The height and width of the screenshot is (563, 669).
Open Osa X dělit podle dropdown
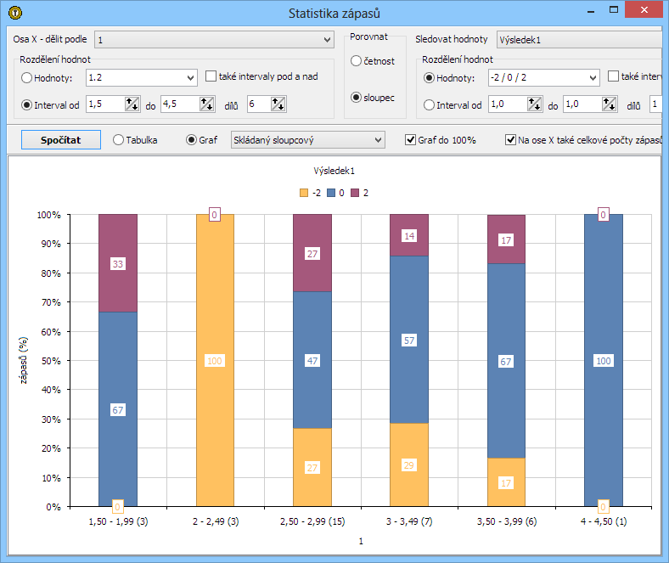[214, 40]
